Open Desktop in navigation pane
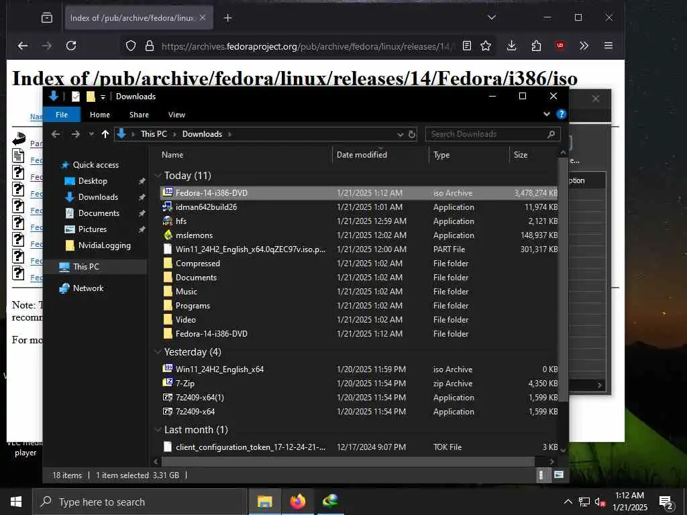This screenshot has height=515, width=687. (x=93, y=181)
